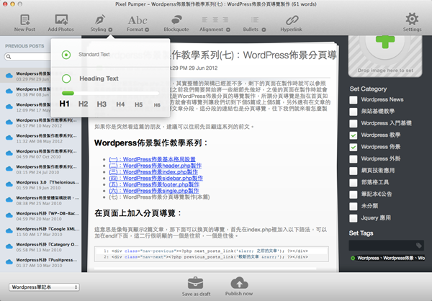Open the Bullets dropdown arrow
The height and width of the screenshot is (301, 432).
264,30
